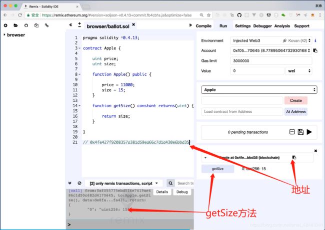Reload the page in the browser
325x230 pixels.
[x=20, y=15]
